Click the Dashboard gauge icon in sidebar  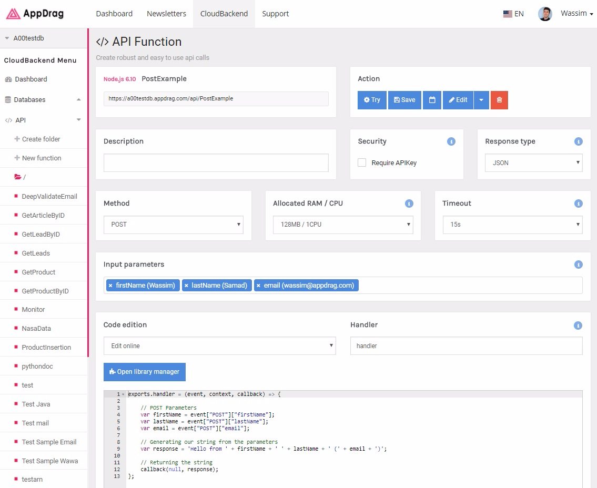(x=8, y=79)
